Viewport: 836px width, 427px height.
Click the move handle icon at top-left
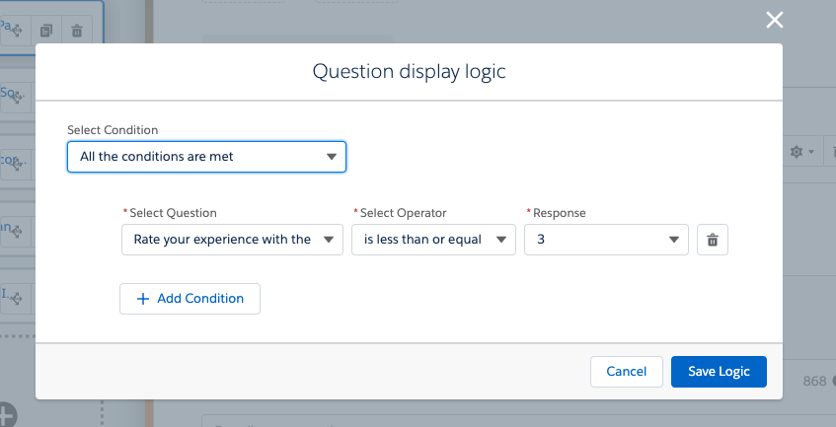17,31
